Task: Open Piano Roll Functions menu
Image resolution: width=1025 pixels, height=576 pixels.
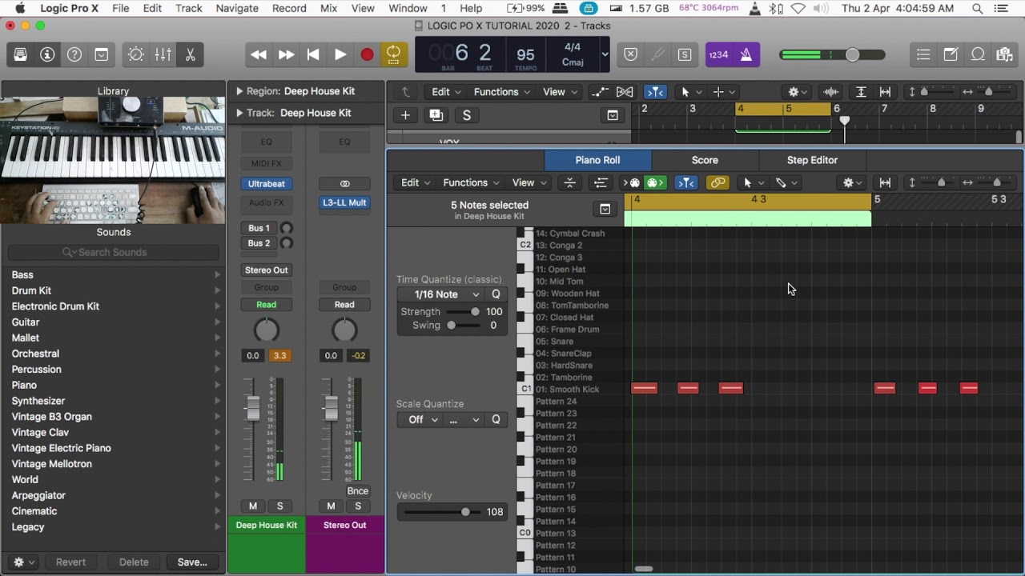Action: (x=471, y=182)
